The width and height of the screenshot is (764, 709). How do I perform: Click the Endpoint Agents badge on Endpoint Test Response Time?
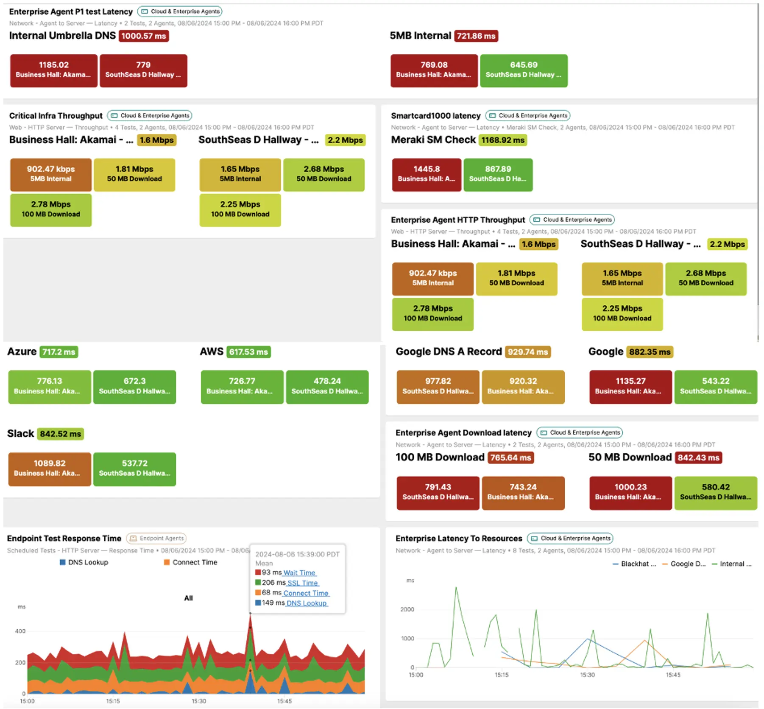click(156, 538)
